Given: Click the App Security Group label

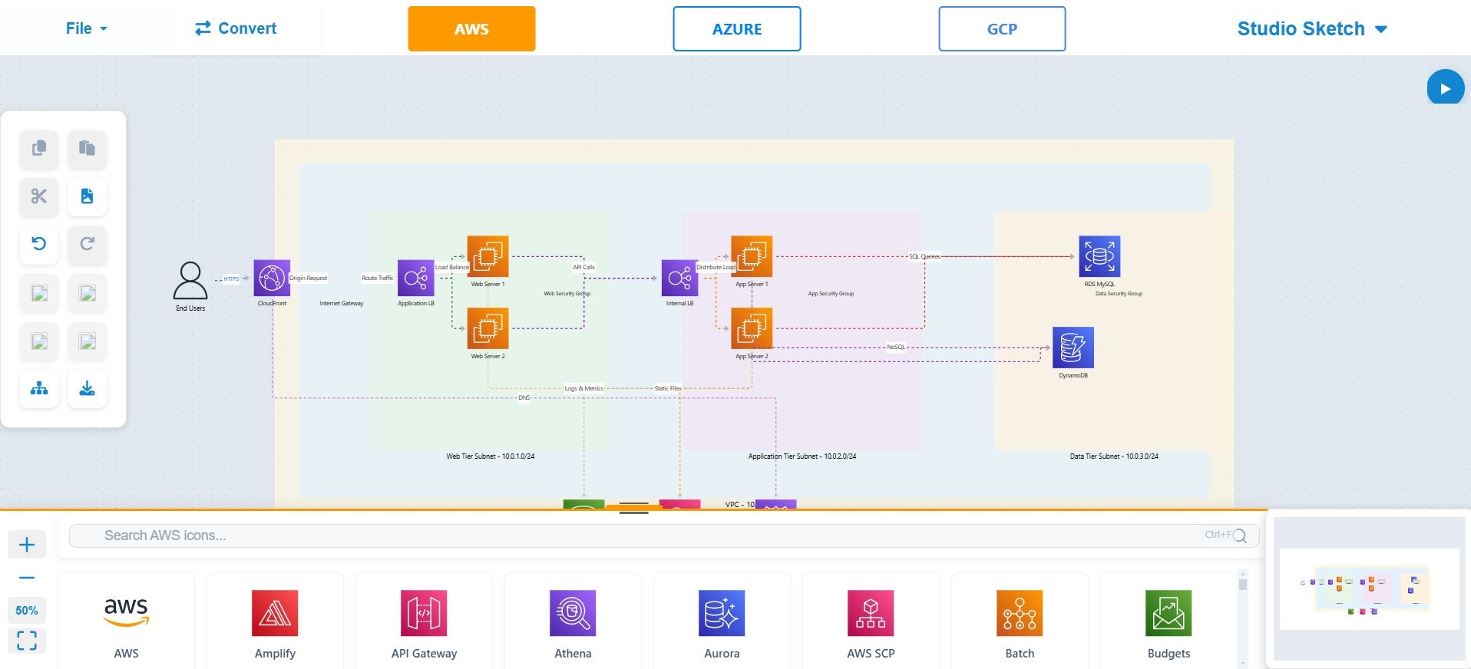Looking at the screenshot, I should click(x=831, y=294).
